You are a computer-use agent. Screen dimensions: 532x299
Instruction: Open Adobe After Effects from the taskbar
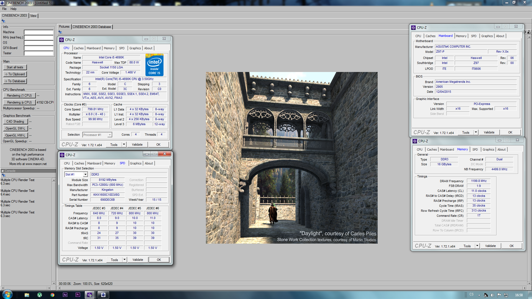(x=65, y=295)
